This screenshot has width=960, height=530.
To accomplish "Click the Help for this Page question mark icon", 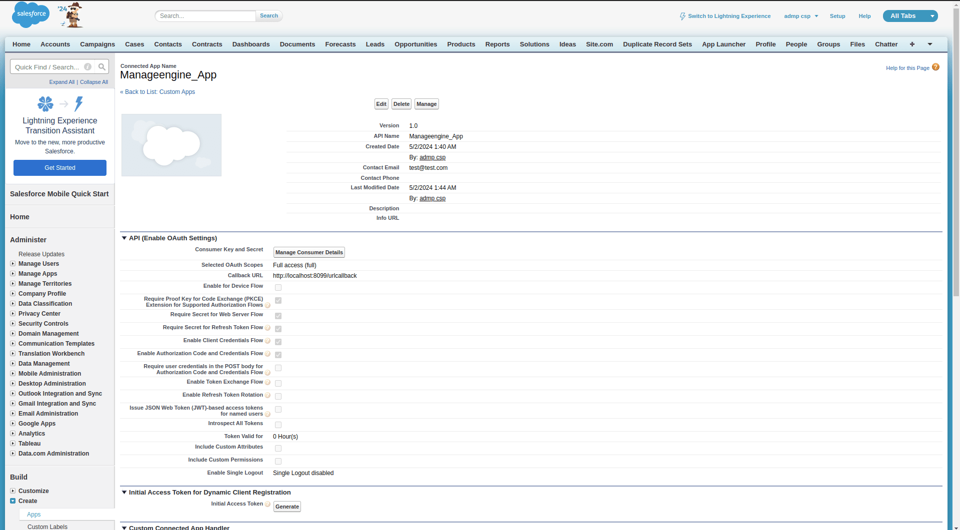I will [x=935, y=66].
